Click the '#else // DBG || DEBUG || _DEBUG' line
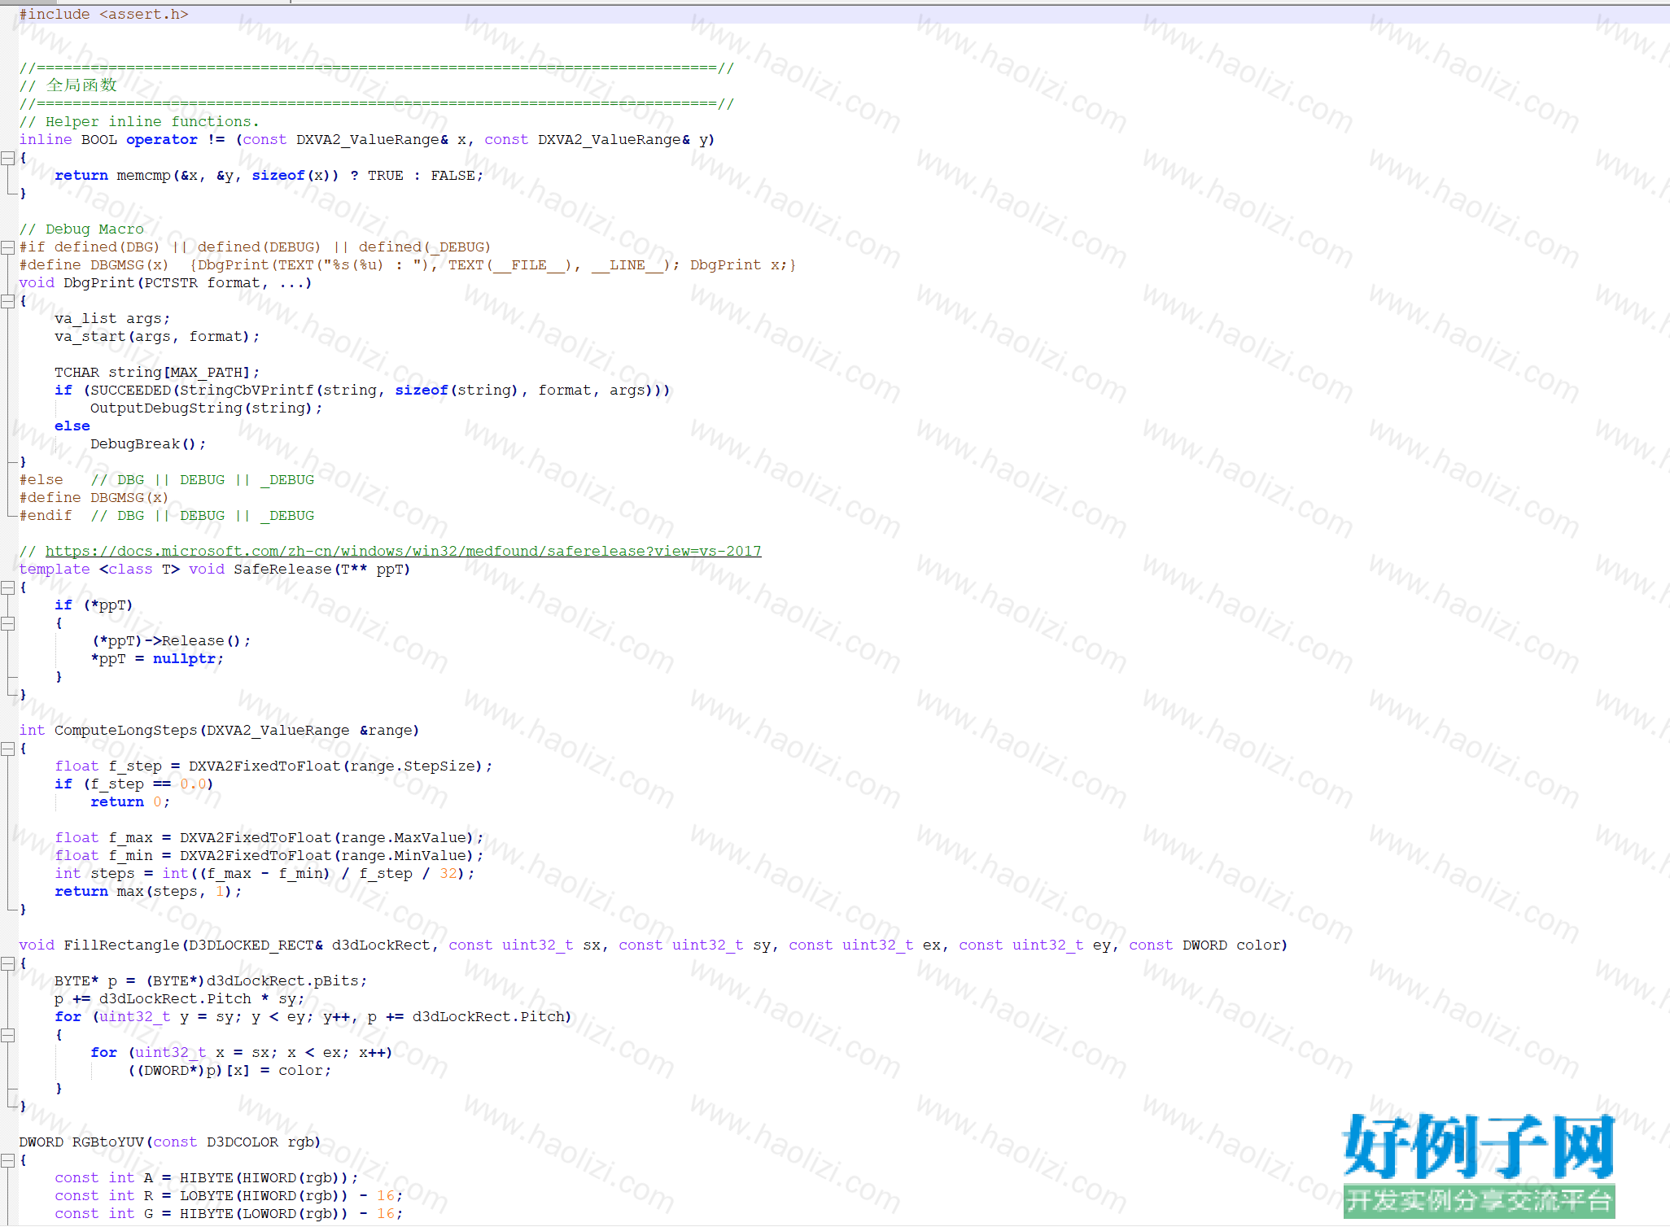Image resolution: width=1670 pixels, height=1227 pixels. pos(166,480)
